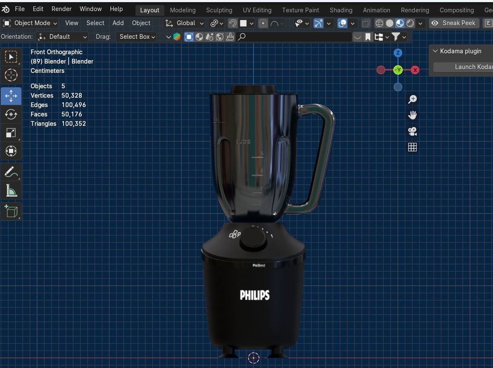
Task: Select the Measure tool
Action: [11, 191]
